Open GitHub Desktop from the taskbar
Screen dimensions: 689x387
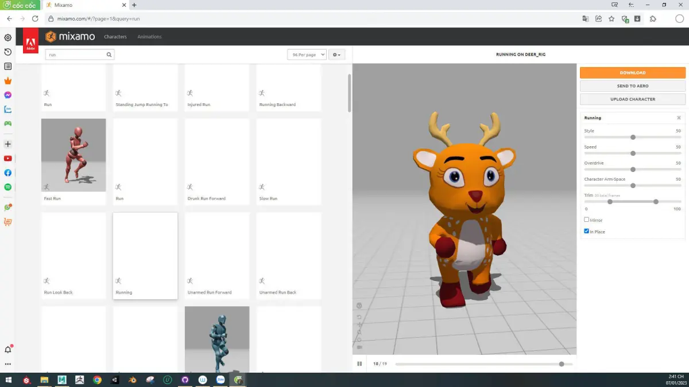(x=185, y=380)
